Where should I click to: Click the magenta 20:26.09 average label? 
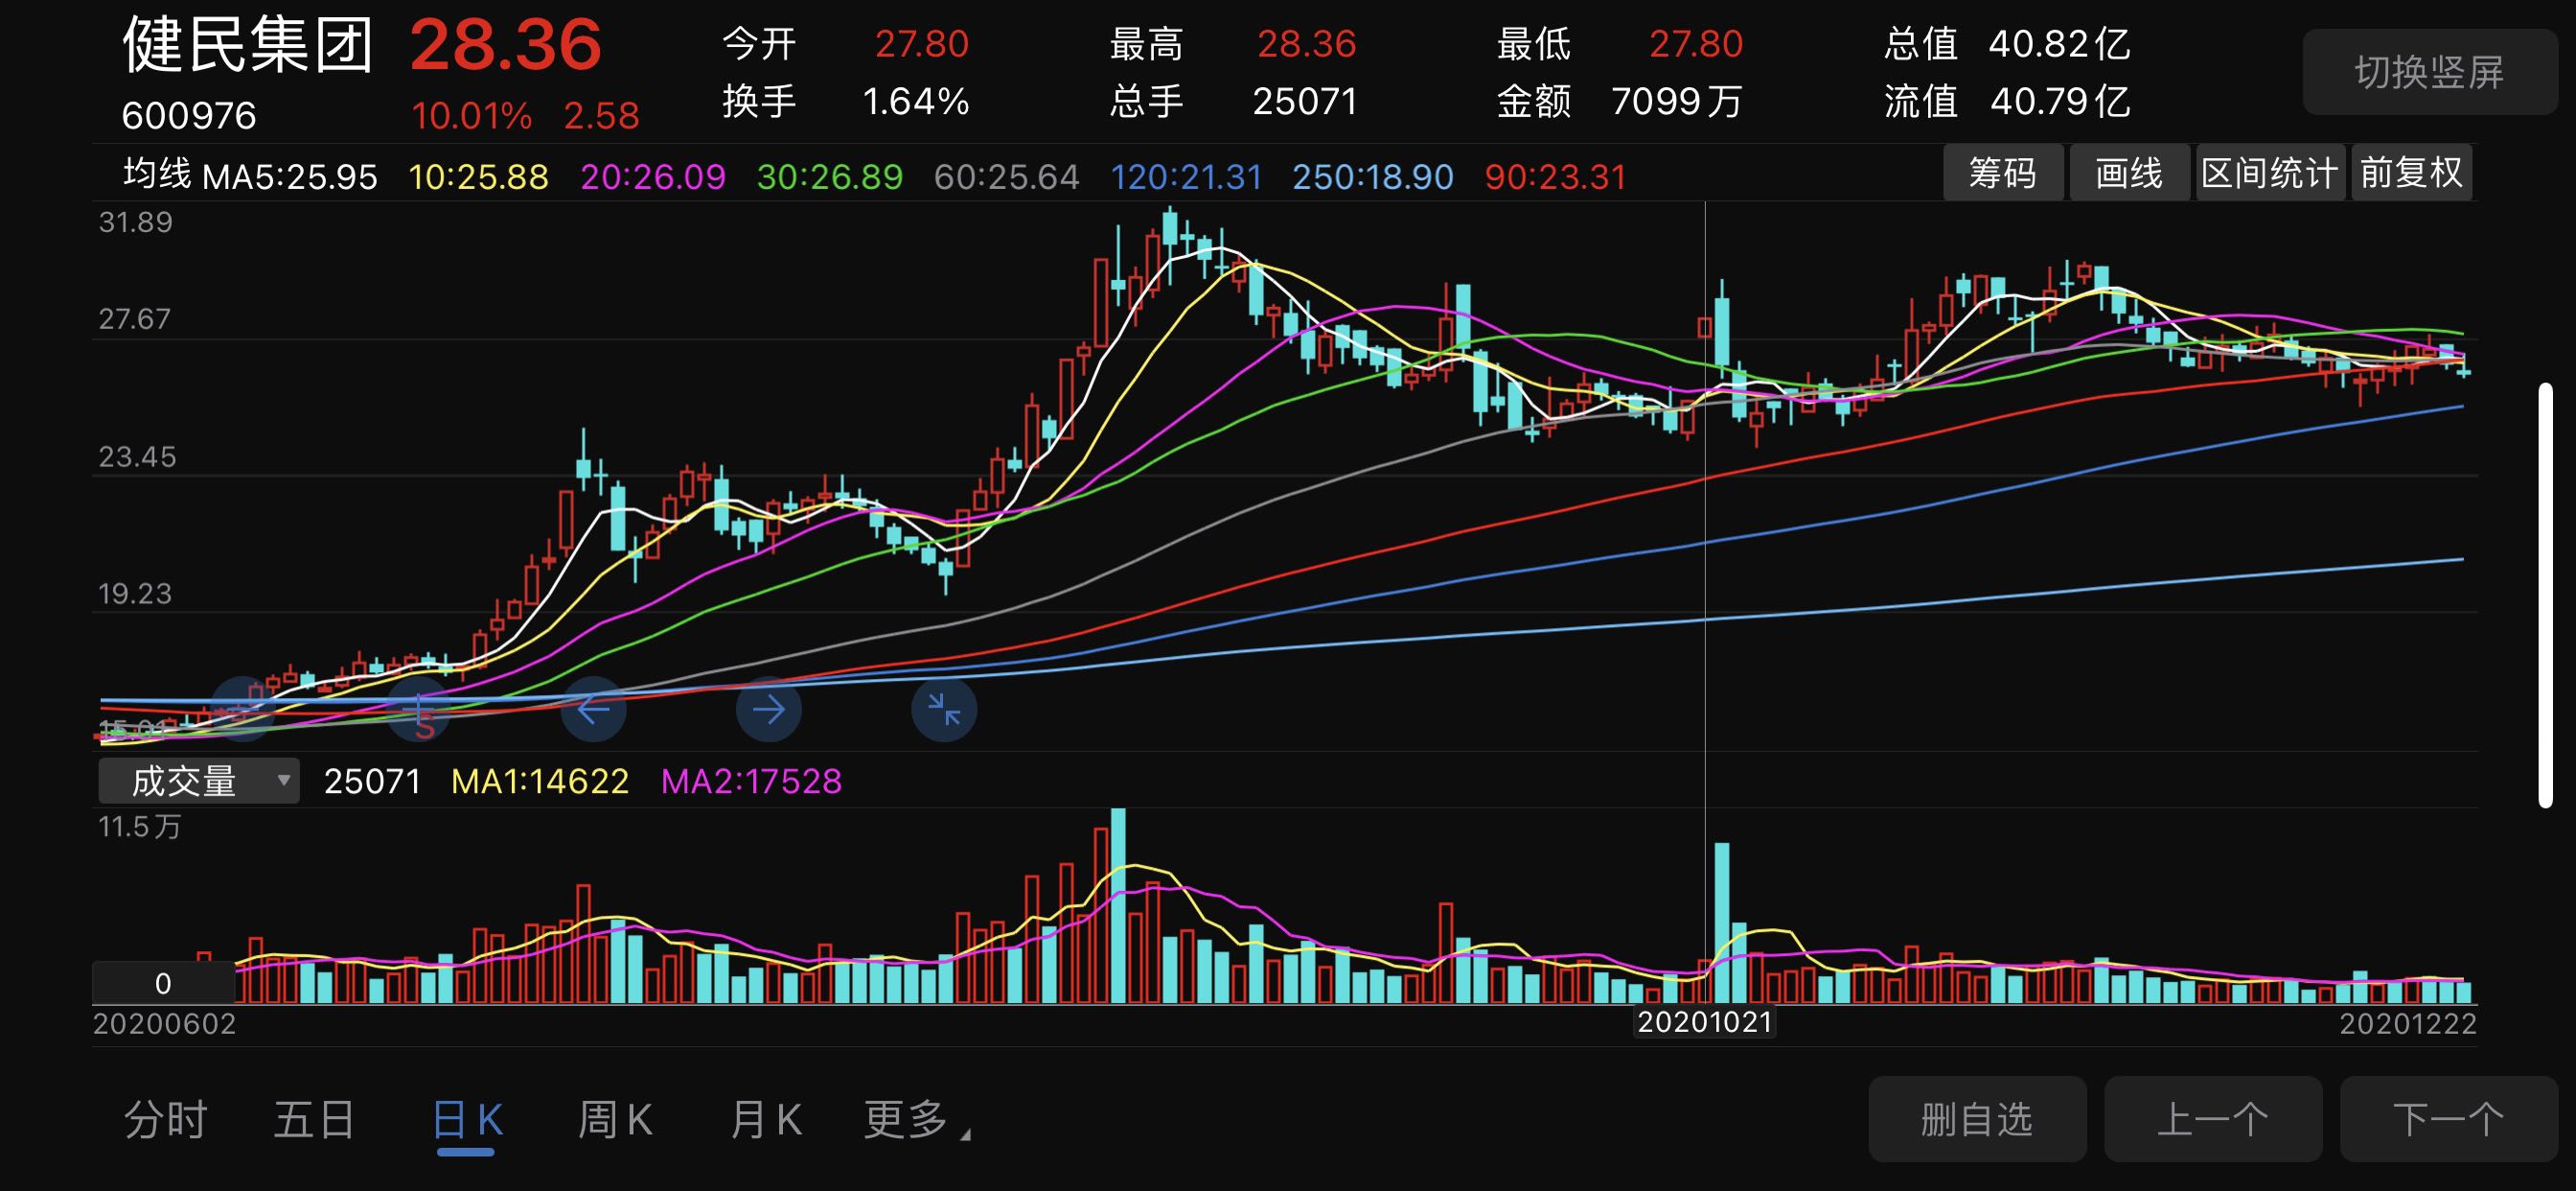coord(652,177)
